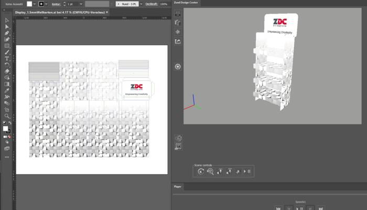367x210 pixels.
Task: Expand the opacity percentage dropdown
Action: (x=164, y=4)
